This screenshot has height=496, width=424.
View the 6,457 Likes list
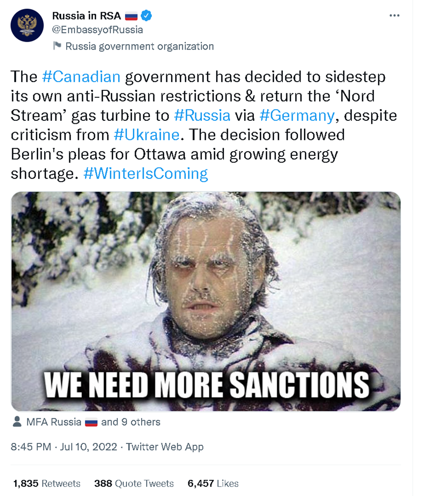213,483
